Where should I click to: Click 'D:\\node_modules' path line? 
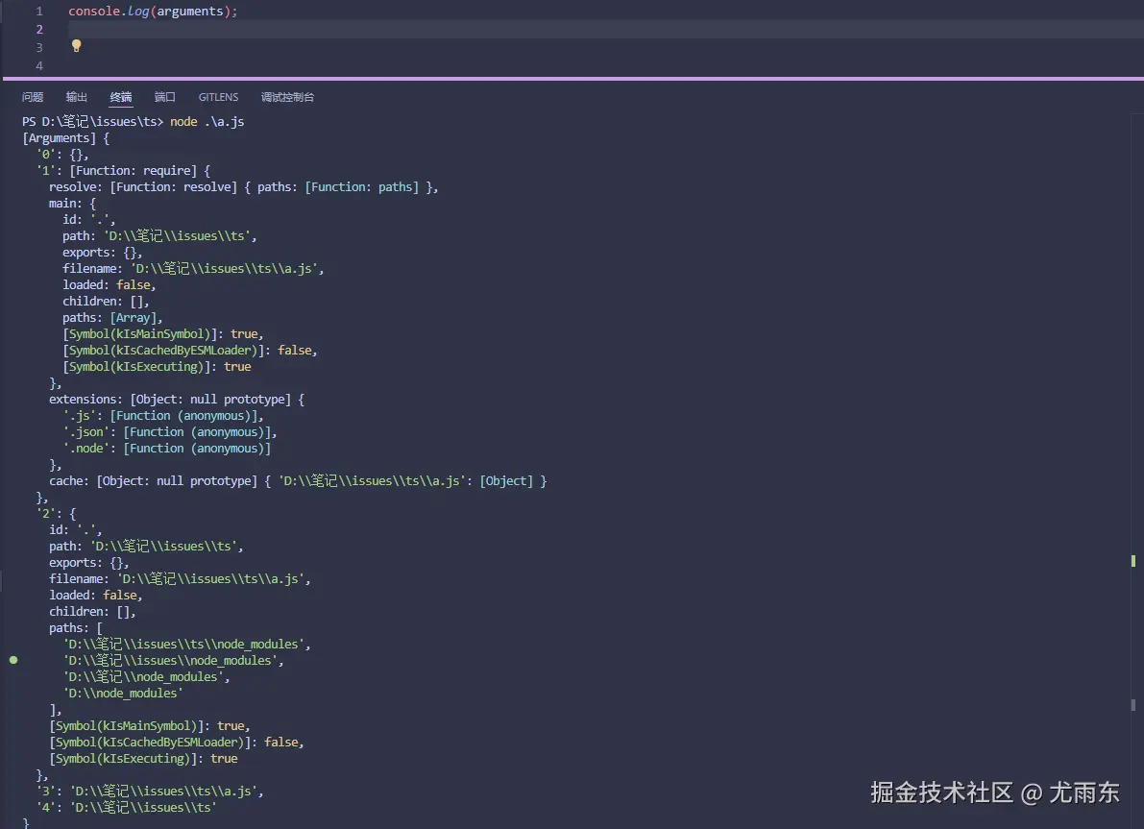click(123, 694)
